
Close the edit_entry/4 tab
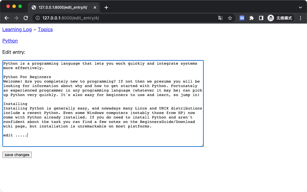(95, 7)
